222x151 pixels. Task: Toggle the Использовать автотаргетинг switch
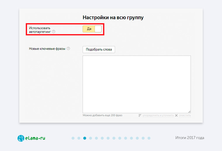pyautogui.click(x=92, y=29)
